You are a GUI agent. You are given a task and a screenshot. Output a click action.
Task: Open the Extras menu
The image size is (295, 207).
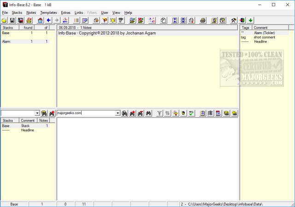click(x=65, y=12)
